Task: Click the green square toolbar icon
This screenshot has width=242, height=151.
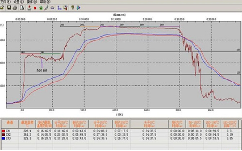Action: (41, 8)
